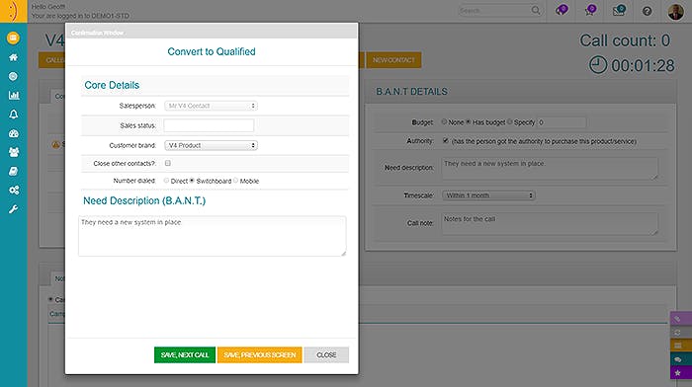
Task: Select Mobile for Number dialed
Action: point(235,181)
